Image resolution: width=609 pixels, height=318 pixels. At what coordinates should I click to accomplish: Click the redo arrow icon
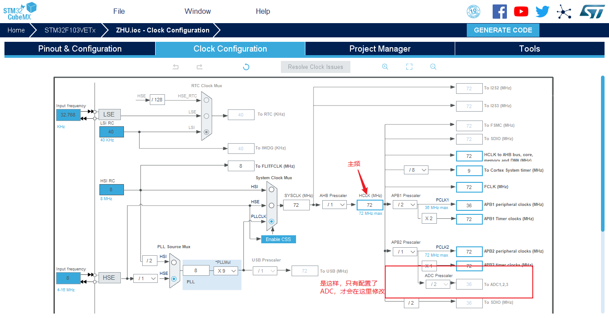[199, 67]
